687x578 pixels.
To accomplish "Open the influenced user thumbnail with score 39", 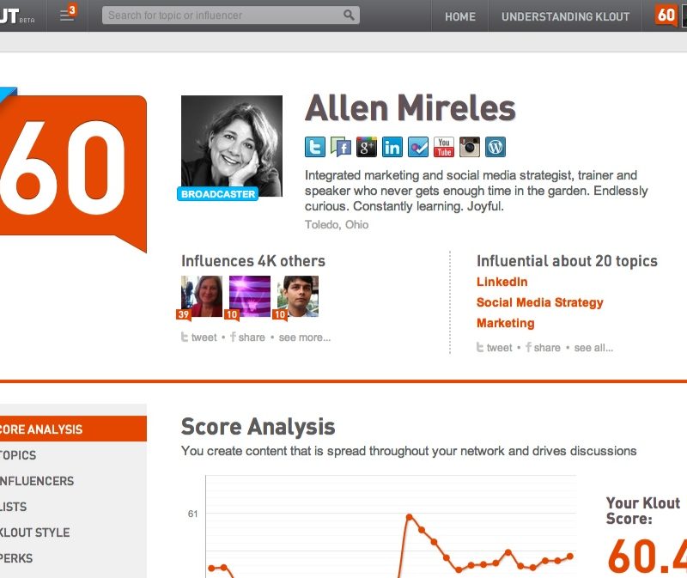I will [202, 296].
